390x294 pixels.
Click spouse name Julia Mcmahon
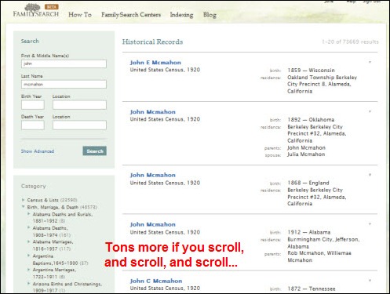306,154
